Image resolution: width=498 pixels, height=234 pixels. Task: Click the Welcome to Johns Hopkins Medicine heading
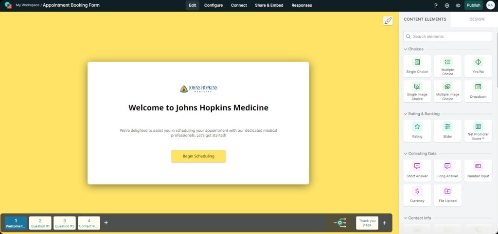[198, 108]
